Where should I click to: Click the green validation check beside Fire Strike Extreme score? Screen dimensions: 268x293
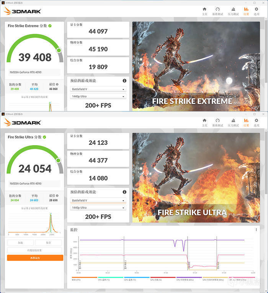50,26
